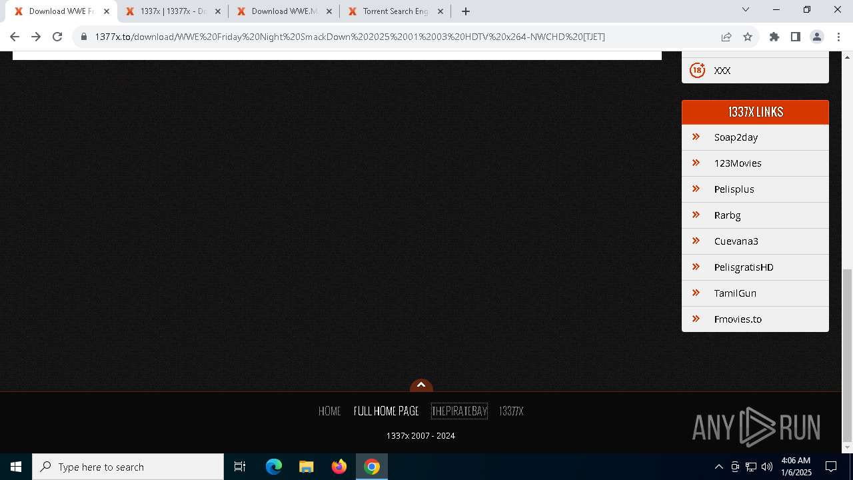This screenshot has height=480, width=853.
Task: Open network settings tray icon
Action: [751, 467]
